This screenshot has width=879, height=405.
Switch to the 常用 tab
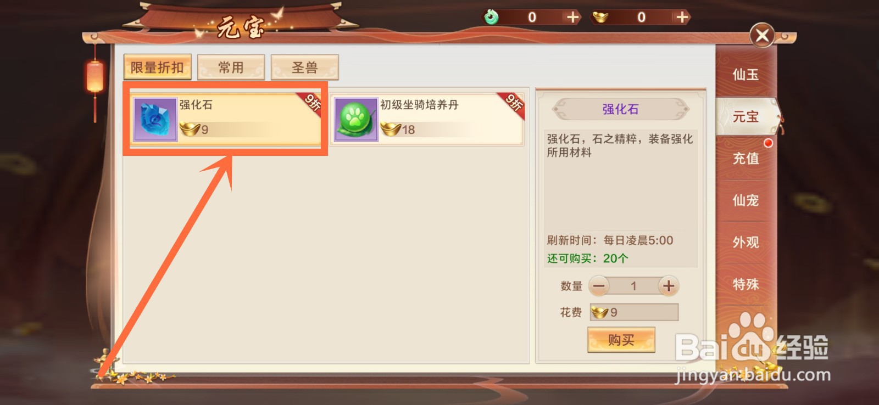coord(231,67)
